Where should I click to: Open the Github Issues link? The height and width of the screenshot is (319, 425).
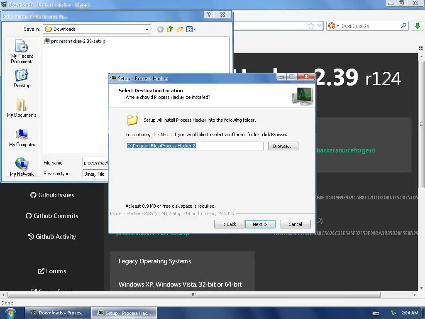(52, 195)
